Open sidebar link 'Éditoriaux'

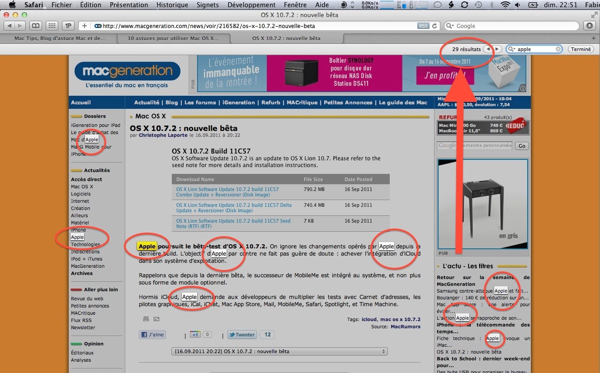tap(82, 353)
